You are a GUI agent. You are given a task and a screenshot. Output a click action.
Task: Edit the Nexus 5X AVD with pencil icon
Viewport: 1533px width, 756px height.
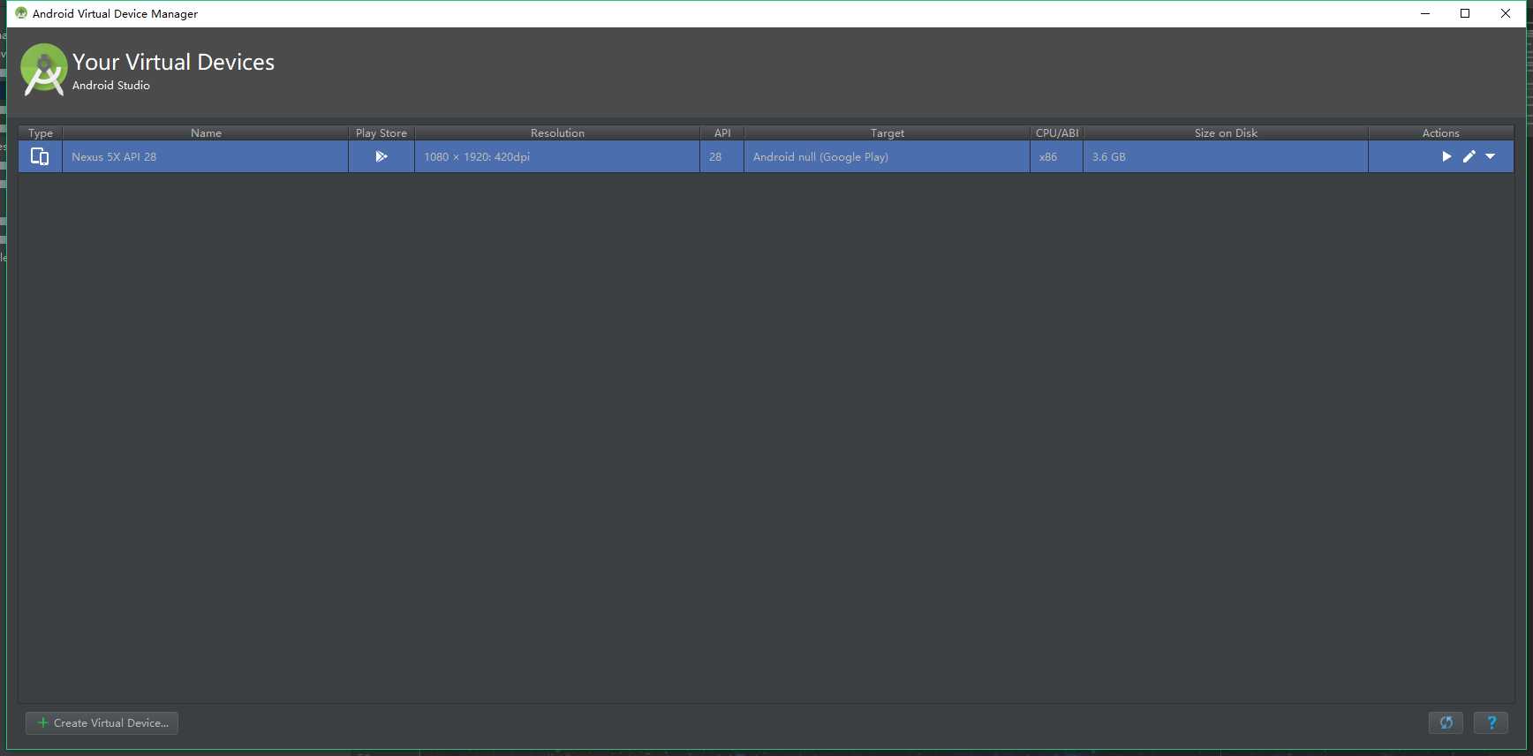coord(1469,156)
